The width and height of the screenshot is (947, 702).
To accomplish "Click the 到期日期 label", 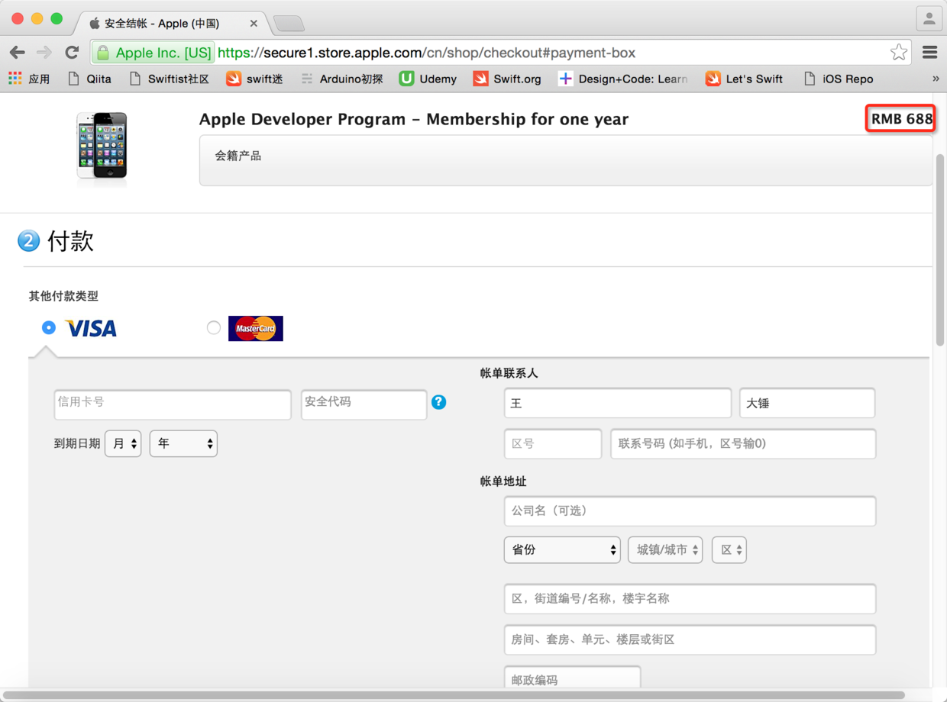I will [77, 443].
